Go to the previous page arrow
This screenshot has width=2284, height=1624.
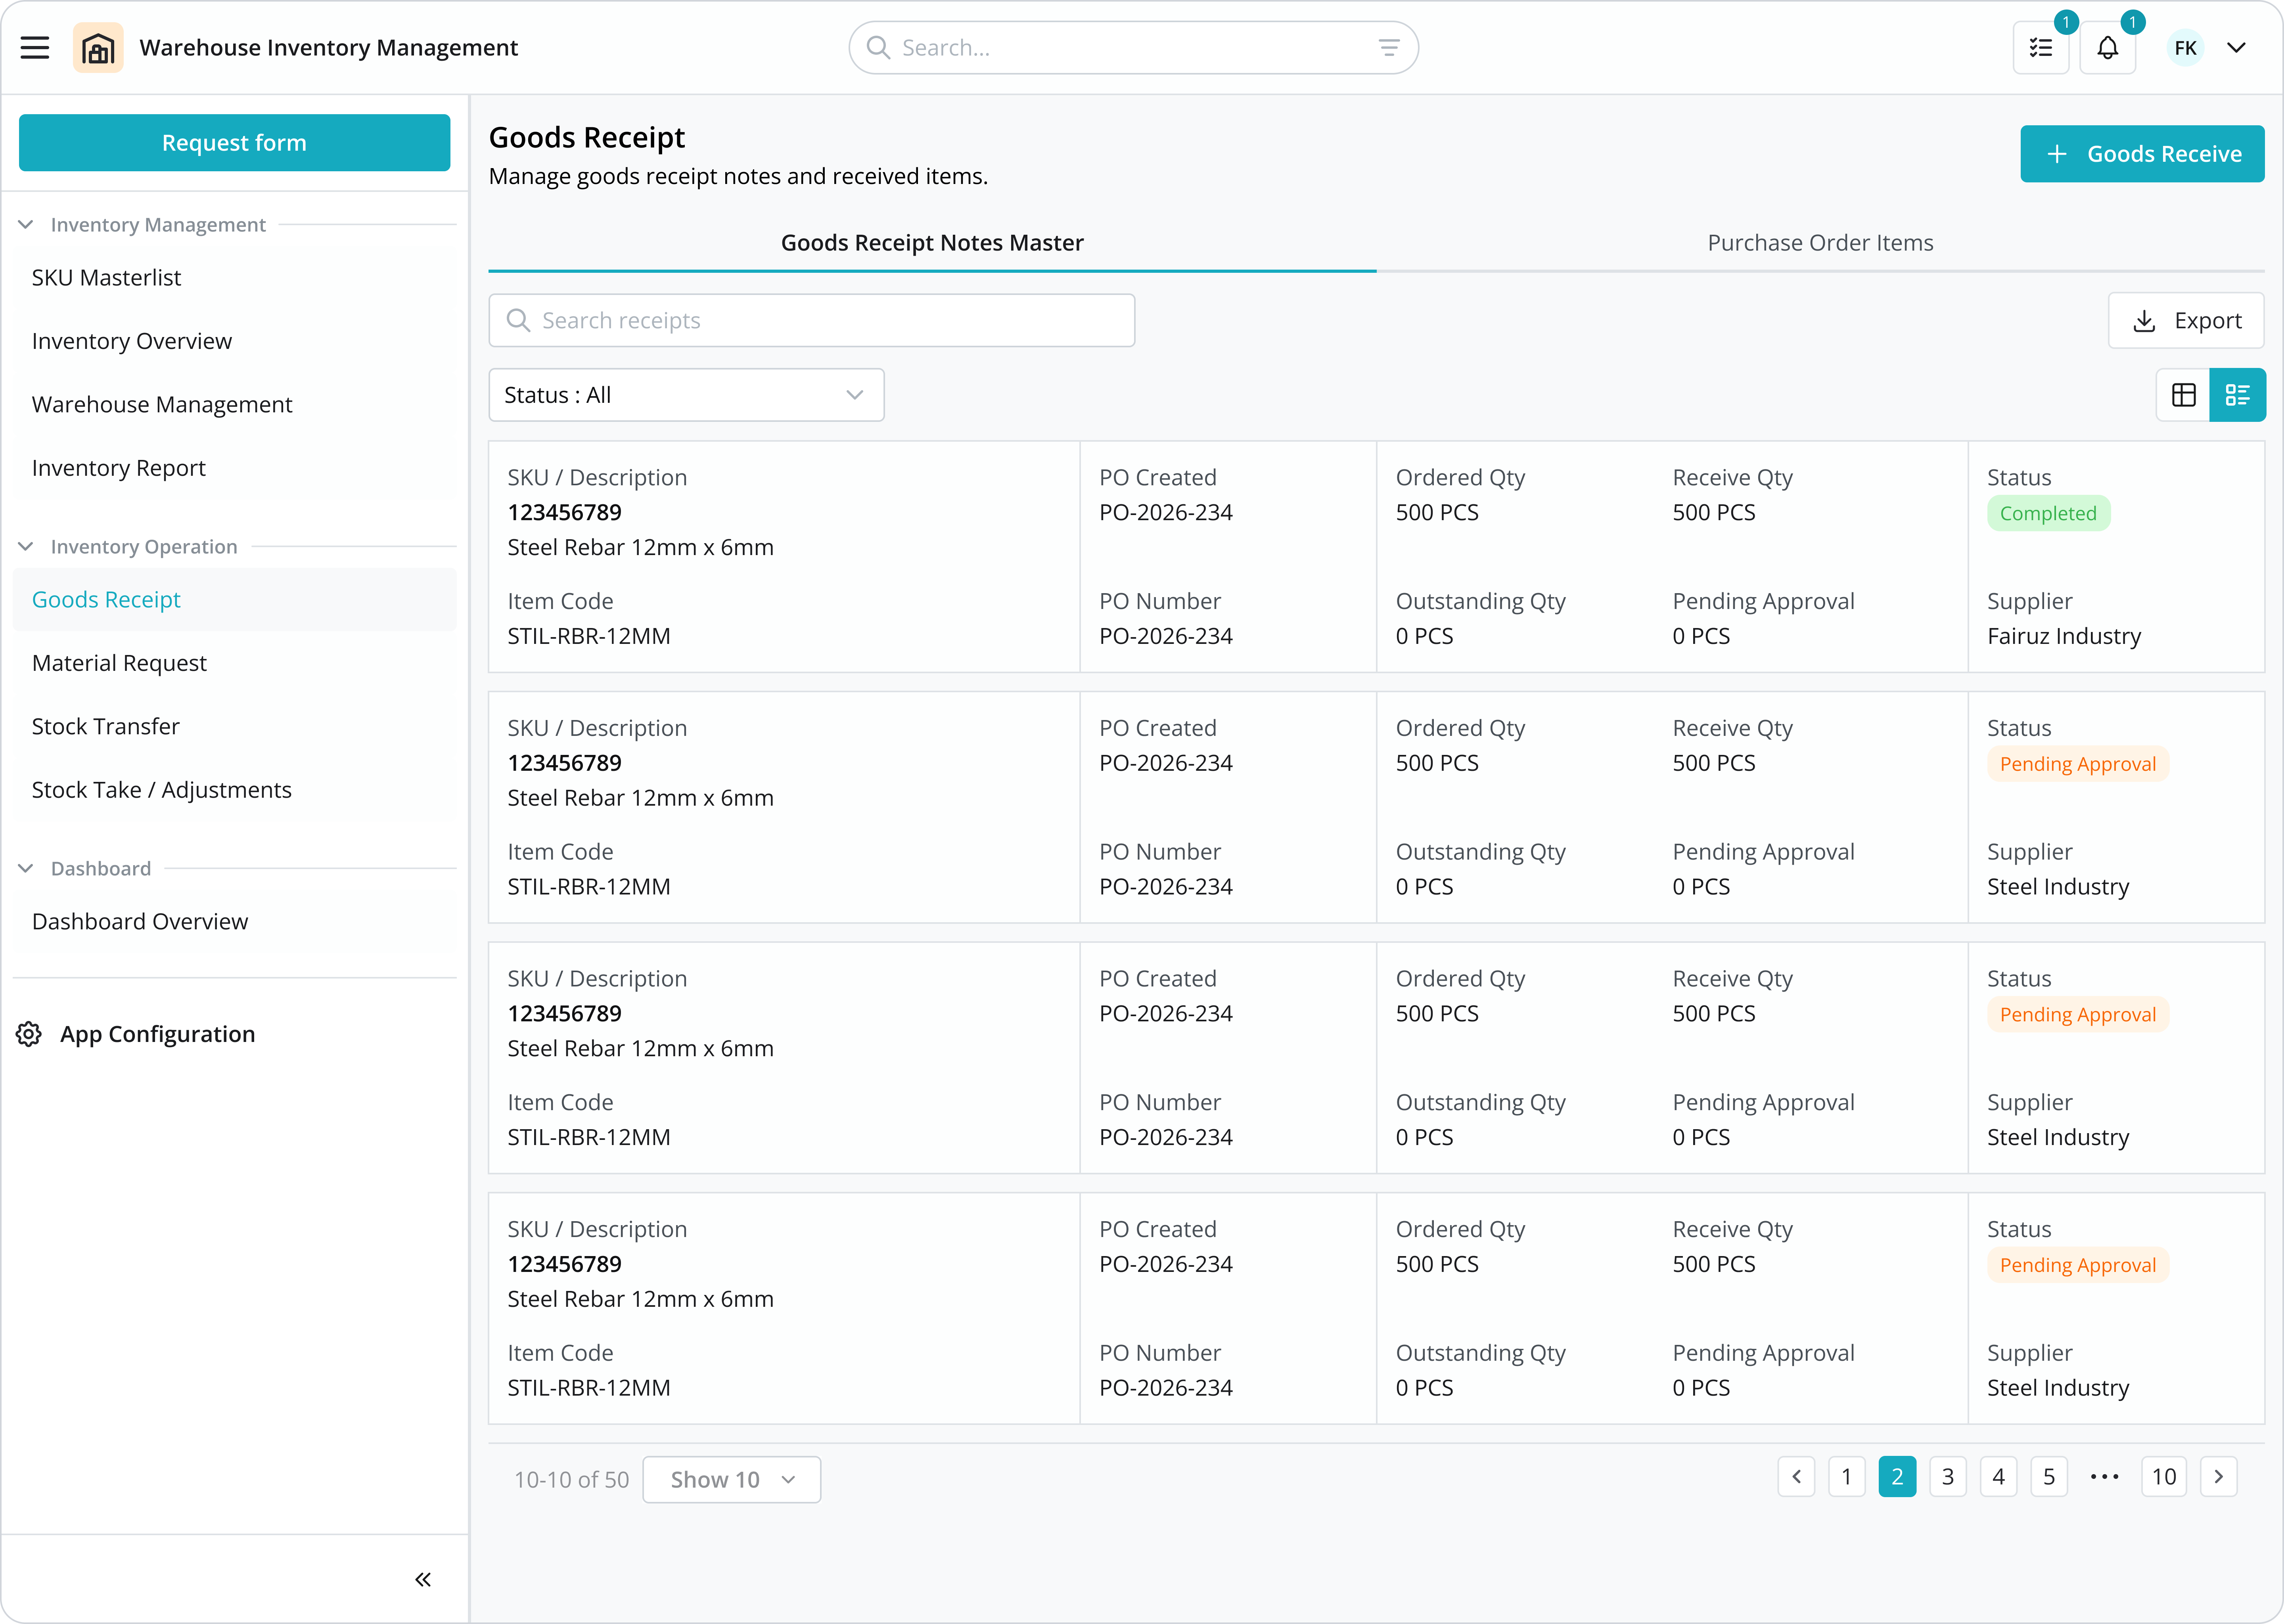point(1797,1477)
